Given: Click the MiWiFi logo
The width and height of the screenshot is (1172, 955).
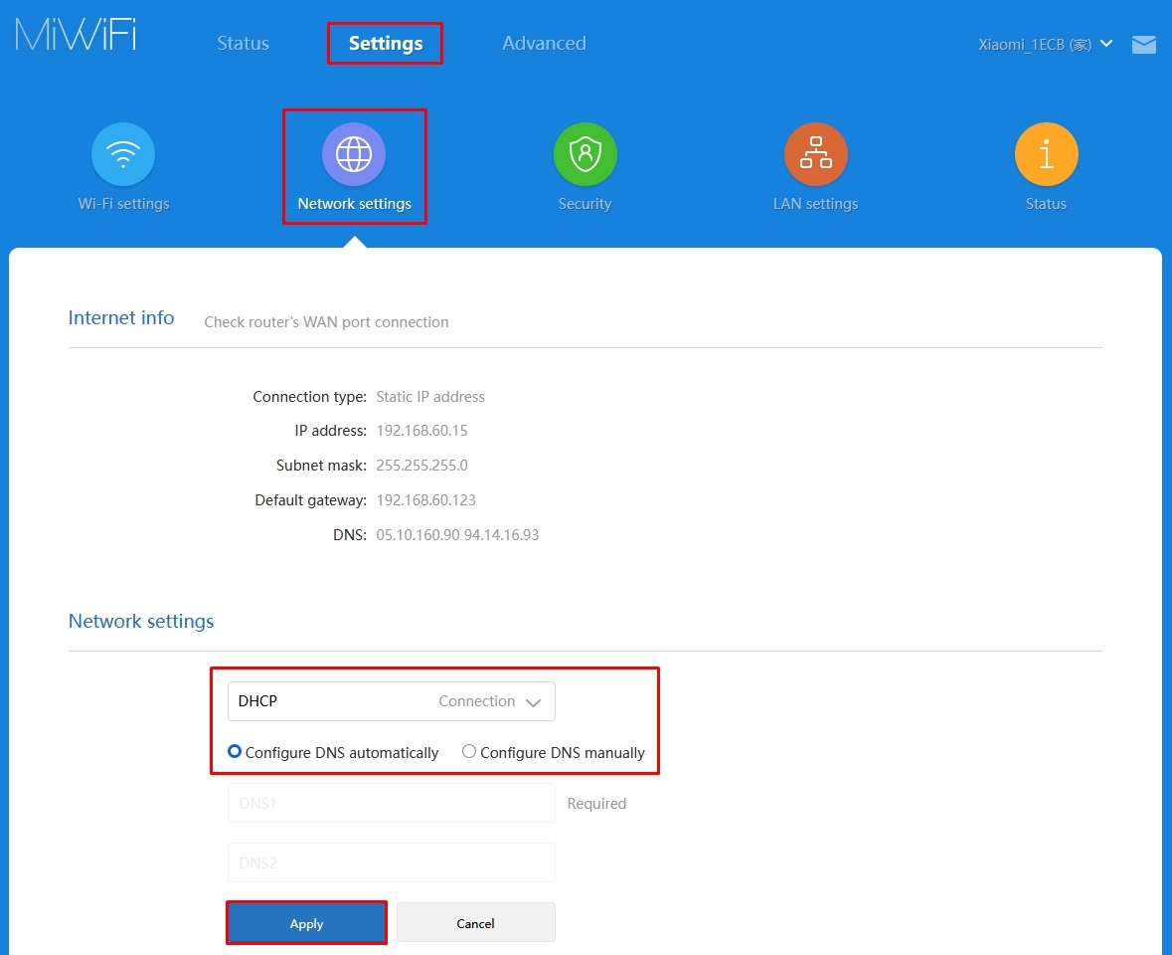Looking at the screenshot, I should point(76,35).
